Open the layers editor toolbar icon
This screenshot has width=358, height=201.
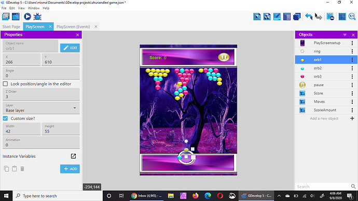pyautogui.click(x=297, y=17)
